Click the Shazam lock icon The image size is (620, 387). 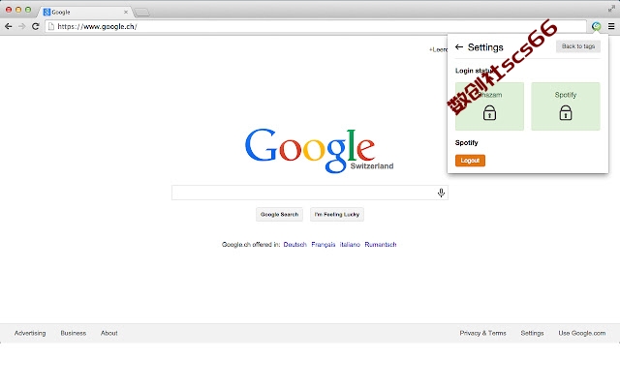coord(489,113)
